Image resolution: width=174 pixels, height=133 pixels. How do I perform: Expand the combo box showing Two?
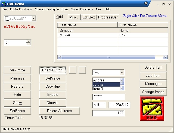coord(122,72)
